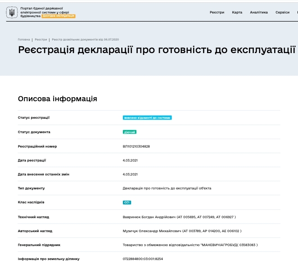
Task: Open the portal title link in header
Action: click(45, 12)
